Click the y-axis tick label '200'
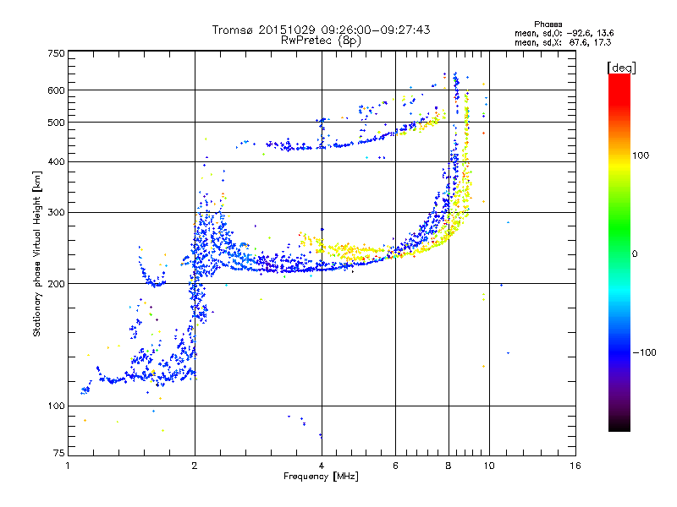677x507 pixels. (56, 284)
